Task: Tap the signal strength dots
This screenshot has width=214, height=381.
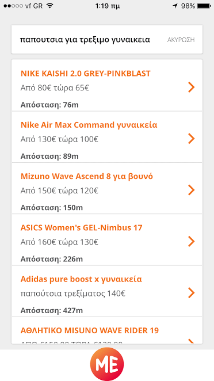Action: pos(13,6)
